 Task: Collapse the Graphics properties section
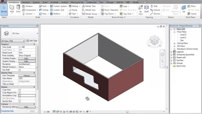[x=34, y=44]
